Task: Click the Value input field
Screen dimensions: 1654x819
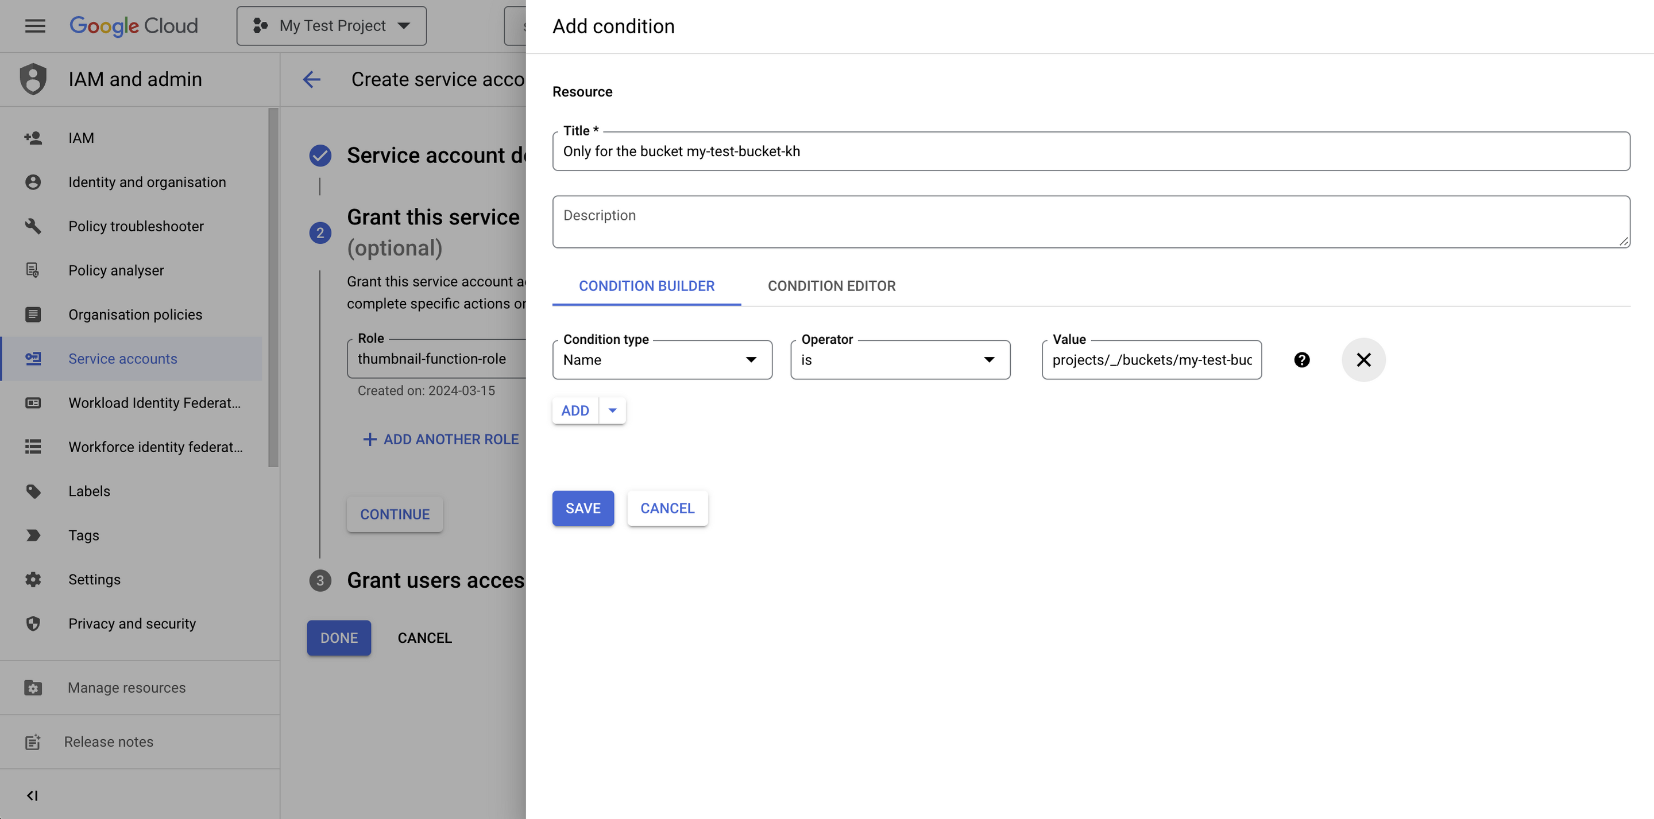Action: tap(1151, 360)
